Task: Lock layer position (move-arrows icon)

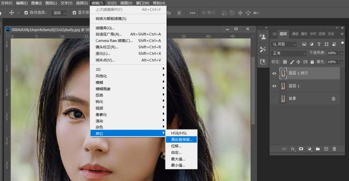Action: (299, 62)
